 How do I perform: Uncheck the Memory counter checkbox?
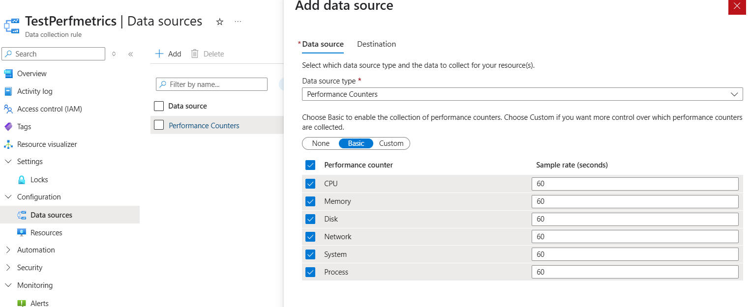coord(310,201)
